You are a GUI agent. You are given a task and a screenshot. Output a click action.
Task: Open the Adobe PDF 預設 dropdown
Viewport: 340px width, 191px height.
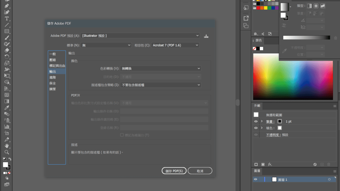pyautogui.click(x=141, y=35)
